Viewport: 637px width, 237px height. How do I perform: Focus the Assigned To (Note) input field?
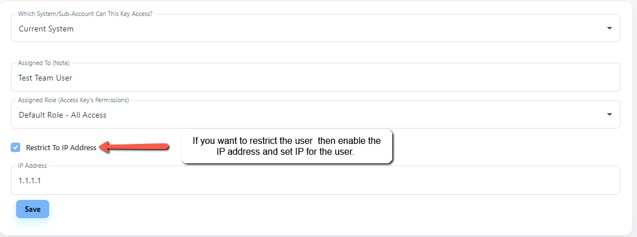point(315,78)
